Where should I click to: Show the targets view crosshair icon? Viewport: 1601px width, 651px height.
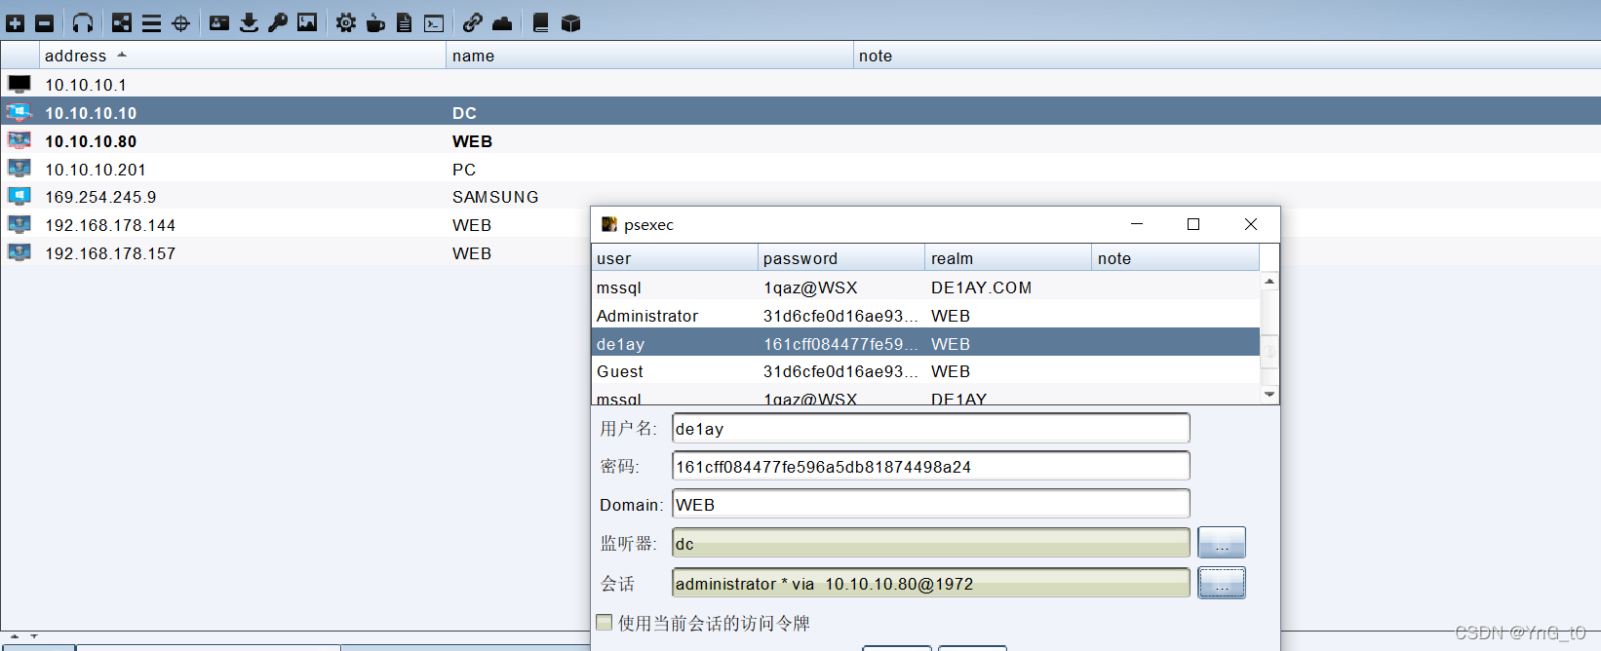[x=180, y=22]
